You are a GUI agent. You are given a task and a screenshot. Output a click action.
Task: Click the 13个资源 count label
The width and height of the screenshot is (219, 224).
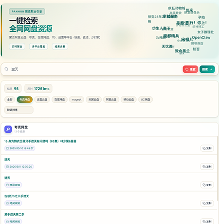(x=19, y=131)
